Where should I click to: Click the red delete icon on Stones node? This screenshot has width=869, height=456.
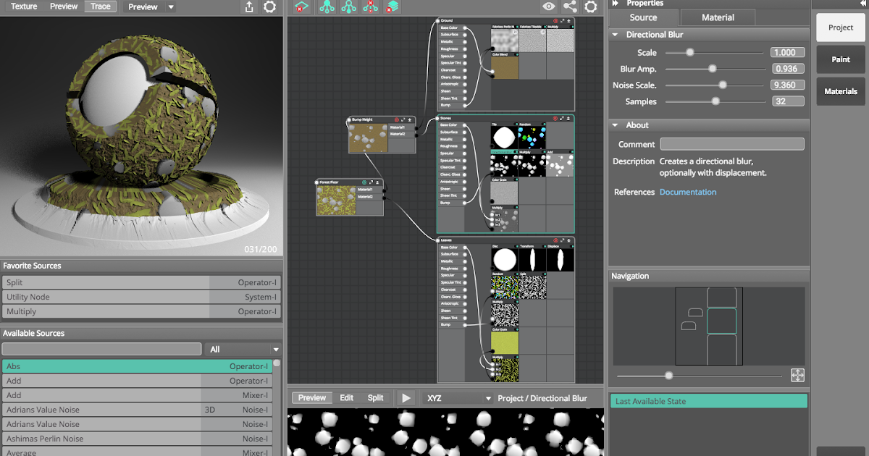555,118
